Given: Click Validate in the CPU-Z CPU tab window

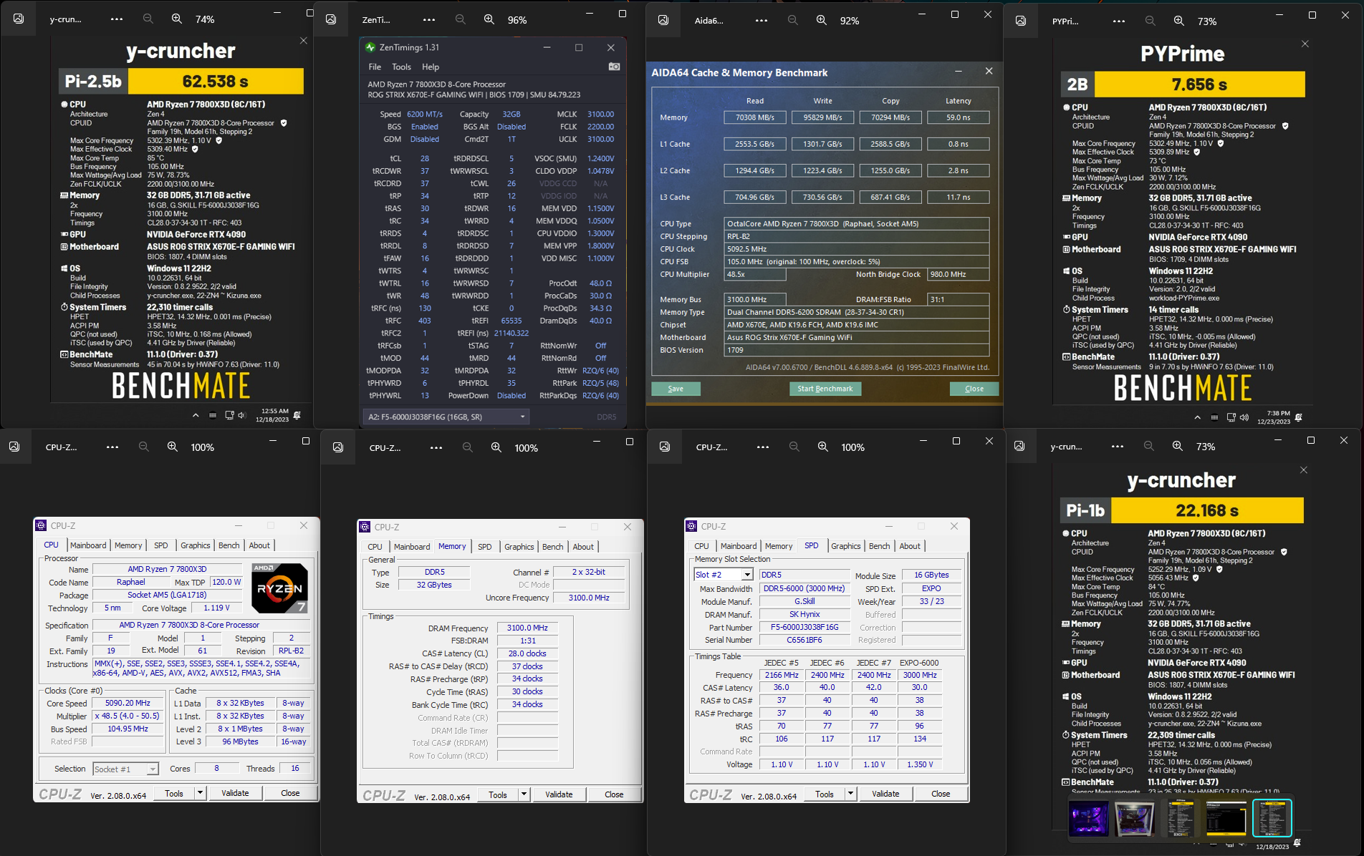Looking at the screenshot, I should pos(235,793).
